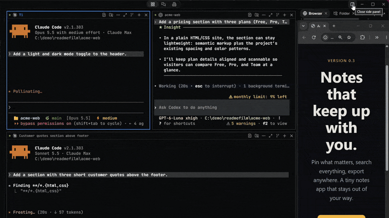Click the medium effort indicator in T1 status
This screenshot has width=389, height=218.
pos(107,118)
